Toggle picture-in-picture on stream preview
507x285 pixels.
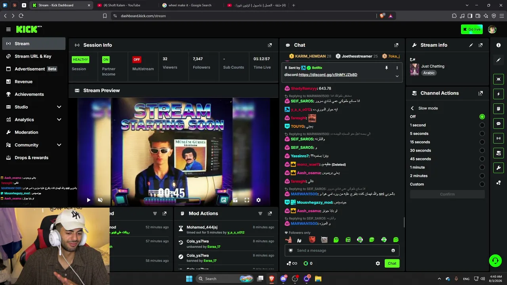tap(224, 200)
